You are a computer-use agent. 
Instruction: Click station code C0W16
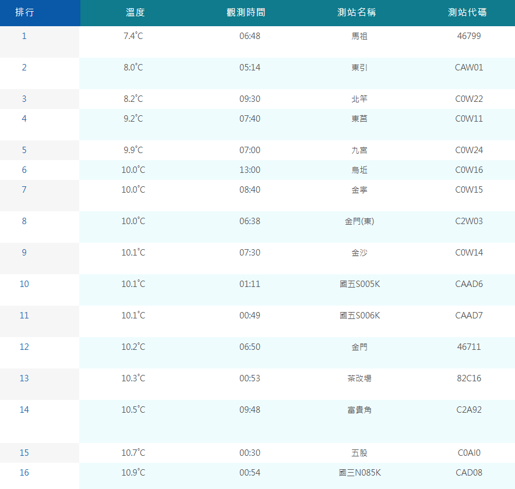[x=469, y=169]
